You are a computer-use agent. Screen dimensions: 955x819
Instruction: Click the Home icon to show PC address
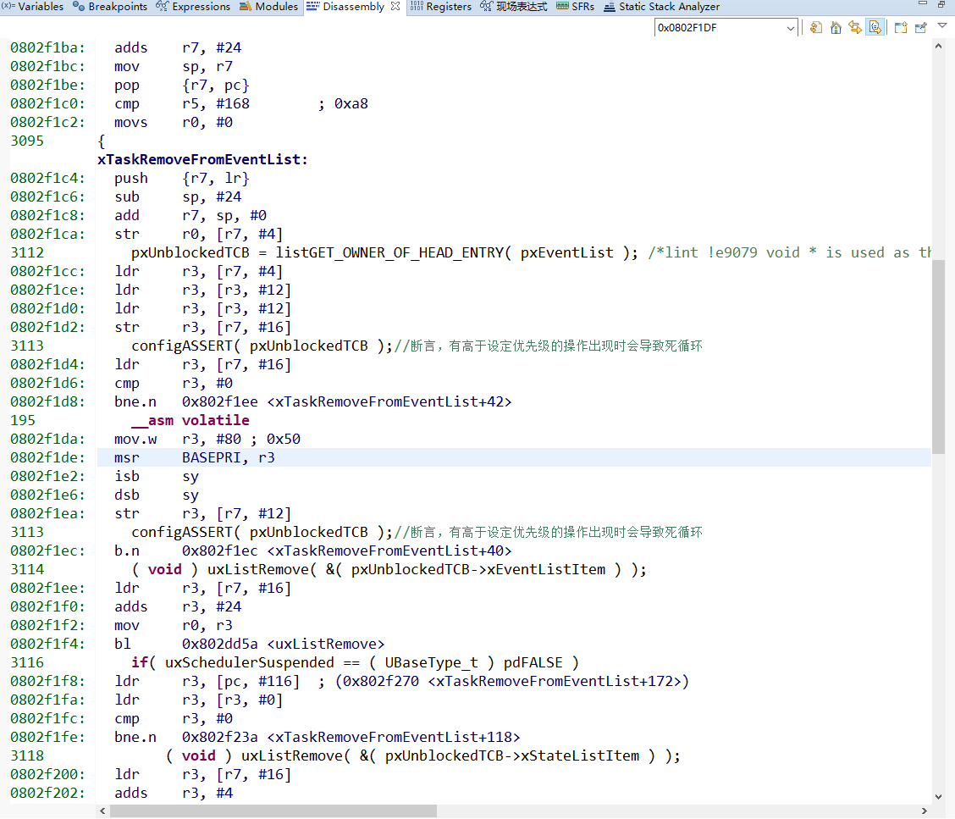[836, 27]
